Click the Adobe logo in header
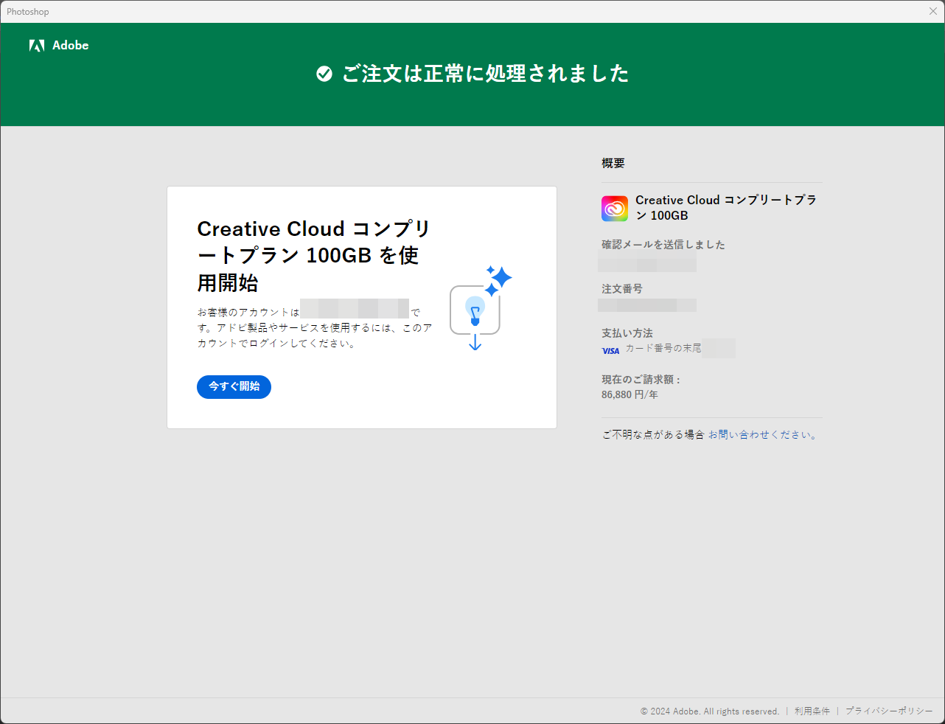 coord(59,46)
